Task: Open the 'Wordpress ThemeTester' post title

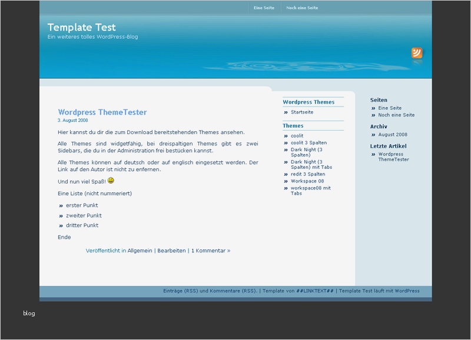Action: [102, 112]
